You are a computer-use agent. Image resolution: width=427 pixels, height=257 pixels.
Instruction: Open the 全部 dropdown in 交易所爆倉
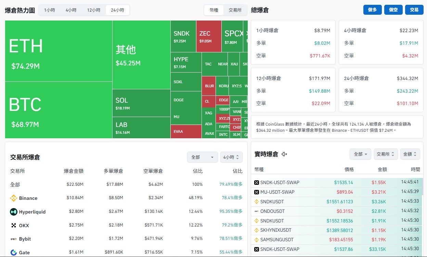point(203,157)
